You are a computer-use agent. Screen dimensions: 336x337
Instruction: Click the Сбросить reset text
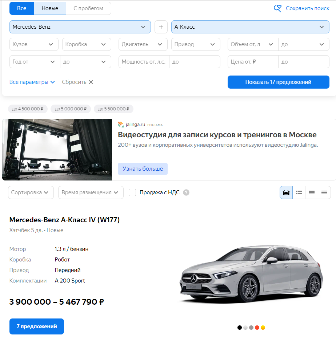point(74,82)
